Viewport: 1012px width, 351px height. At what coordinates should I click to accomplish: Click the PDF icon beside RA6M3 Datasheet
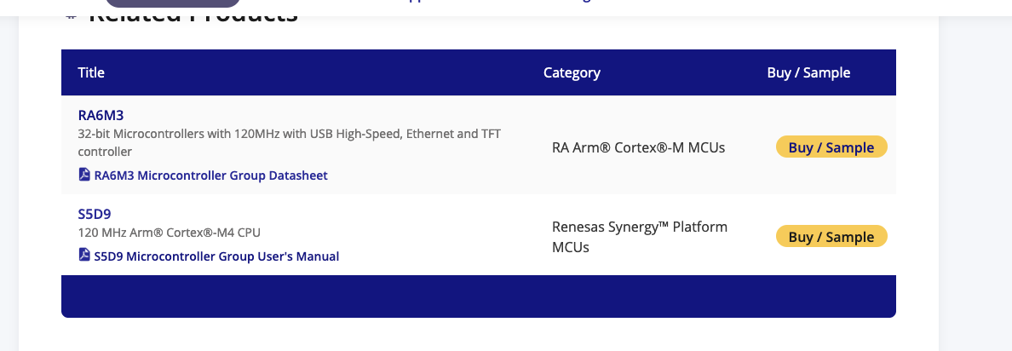click(84, 175)
